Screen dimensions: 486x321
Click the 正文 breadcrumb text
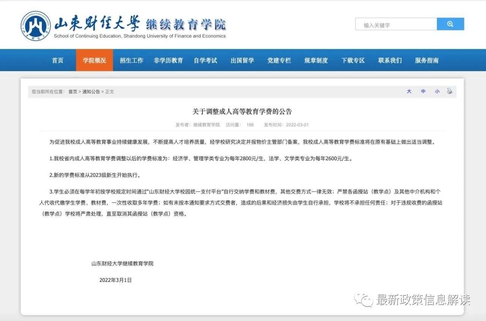pos(110,92)
